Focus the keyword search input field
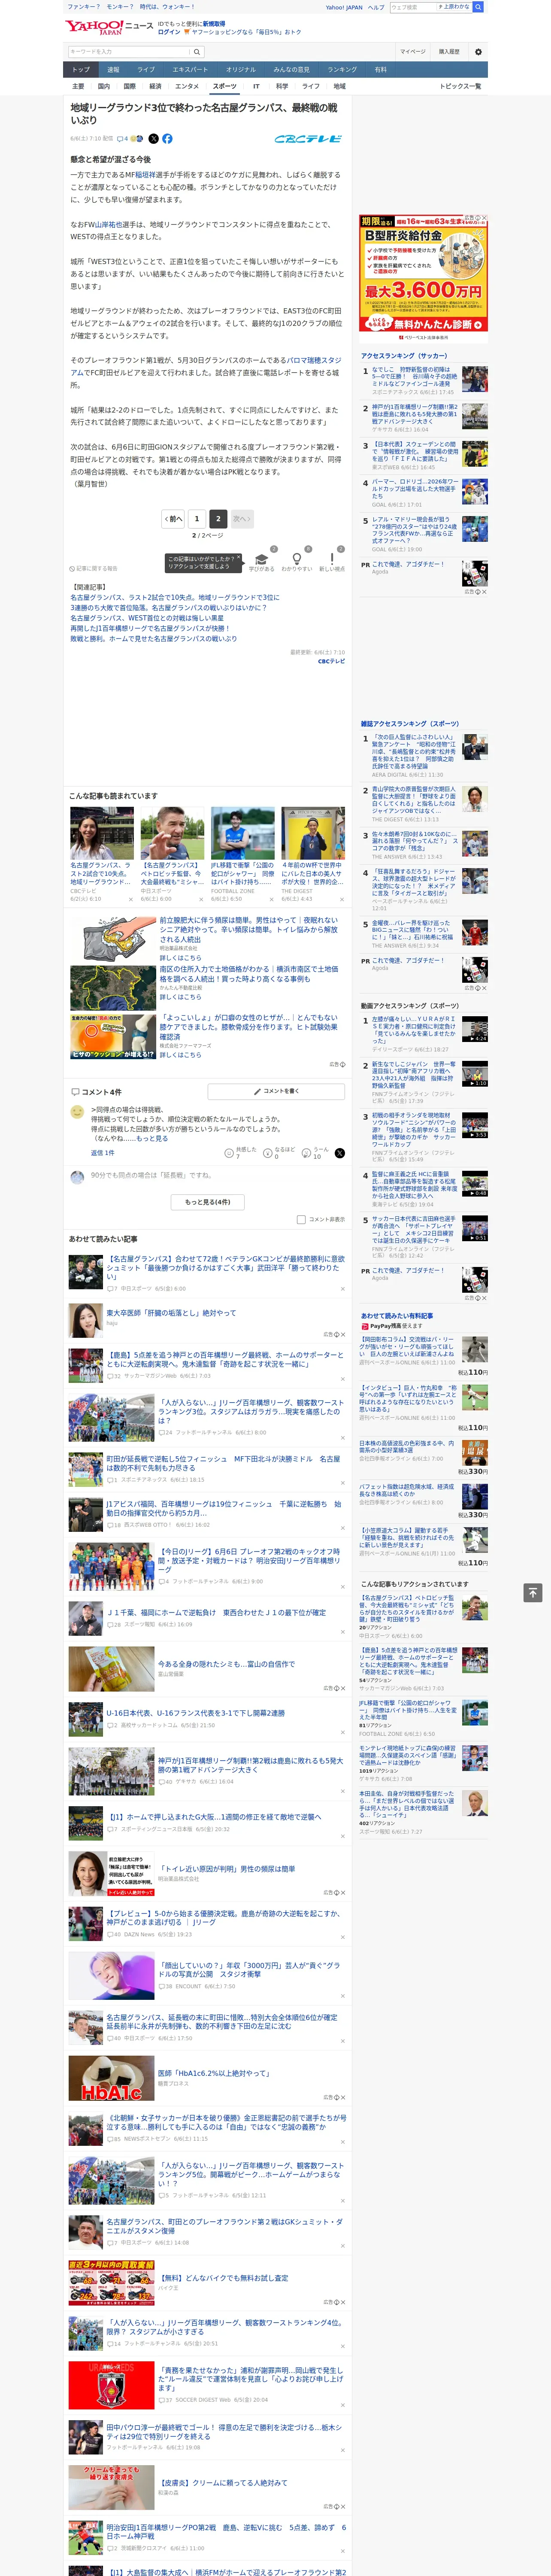 click(x=129, y=51)
